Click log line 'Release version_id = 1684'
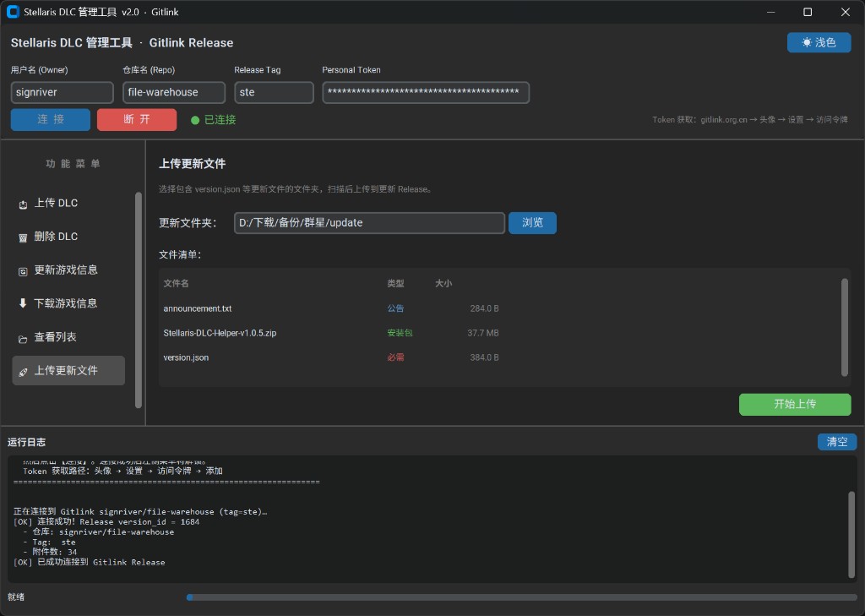Screen dimensions: 865x616 pyautogui.click(x=139, y=521)
